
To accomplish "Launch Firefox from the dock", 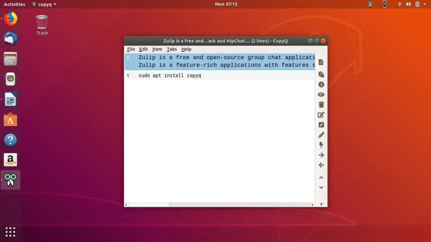I will tap(11, 19).
